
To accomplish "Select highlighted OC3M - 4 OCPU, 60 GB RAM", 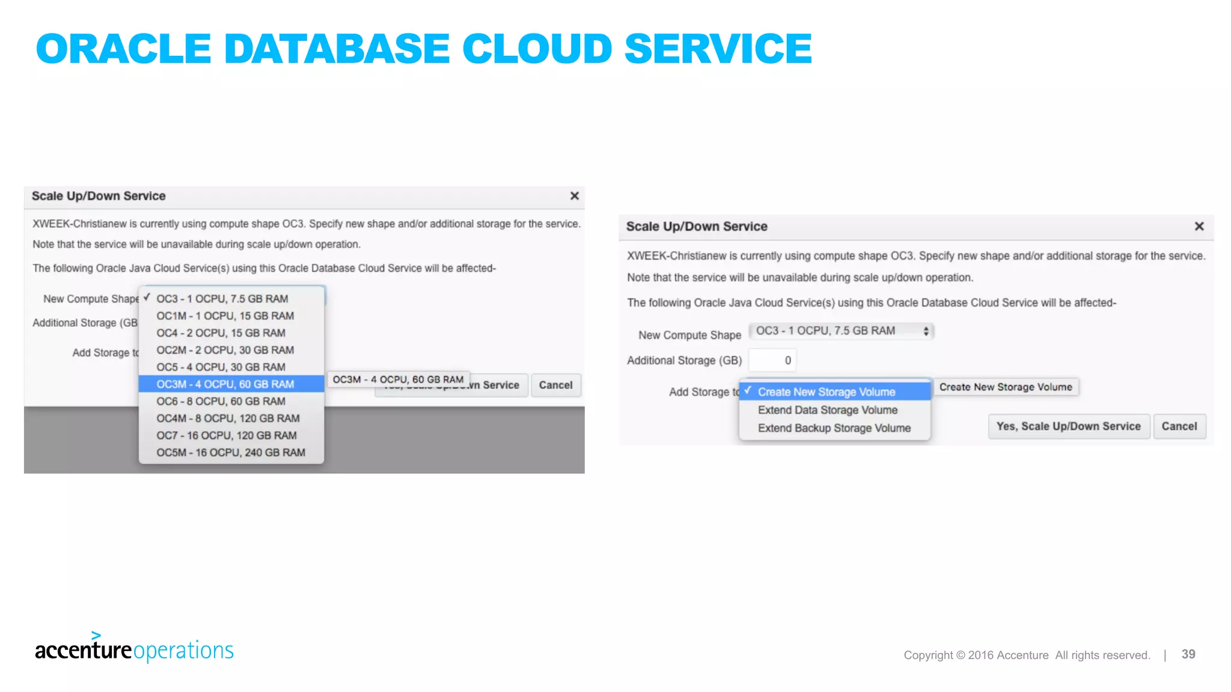I will coord(231,384).
